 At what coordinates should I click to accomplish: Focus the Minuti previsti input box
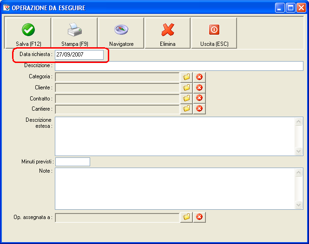pos(72,162)
